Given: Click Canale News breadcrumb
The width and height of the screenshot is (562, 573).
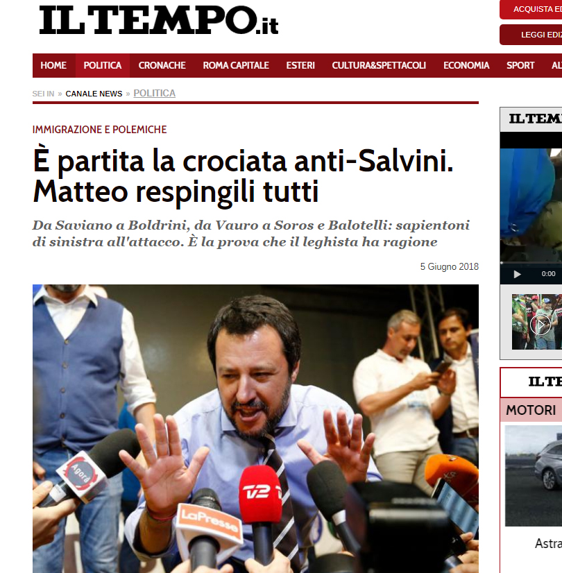Looking at the screenshot, I should tap(94, 94).
